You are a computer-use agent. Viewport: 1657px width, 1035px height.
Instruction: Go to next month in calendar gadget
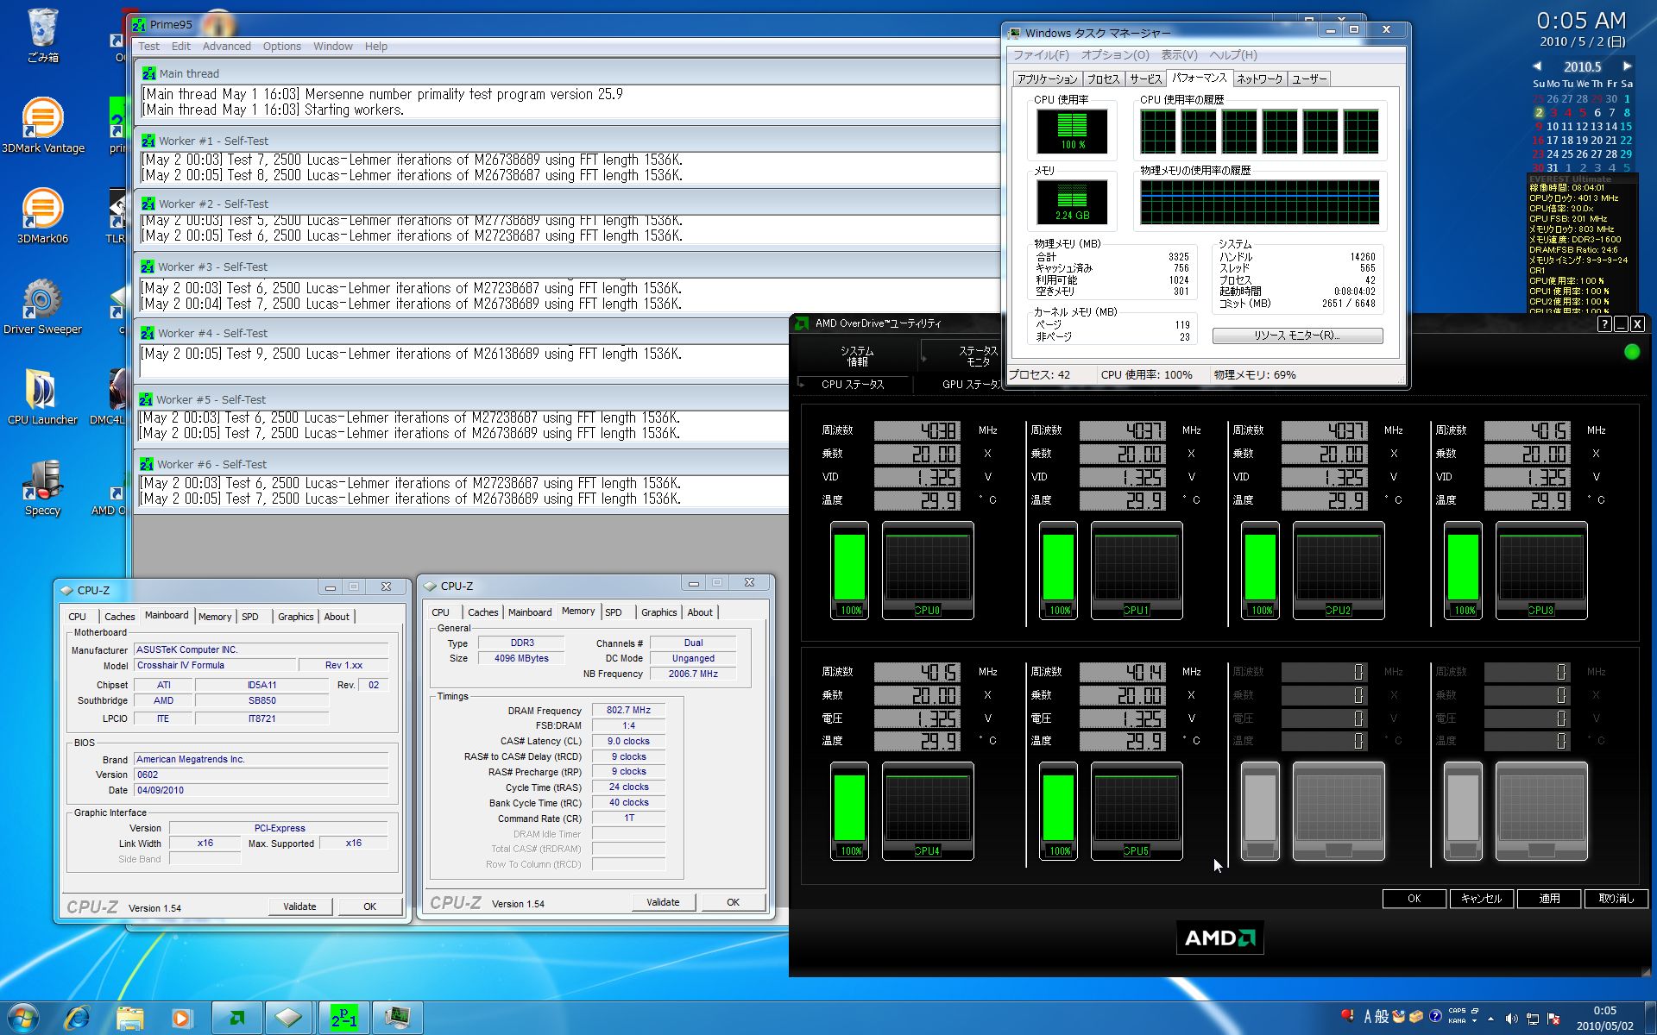pos(1627,66)
